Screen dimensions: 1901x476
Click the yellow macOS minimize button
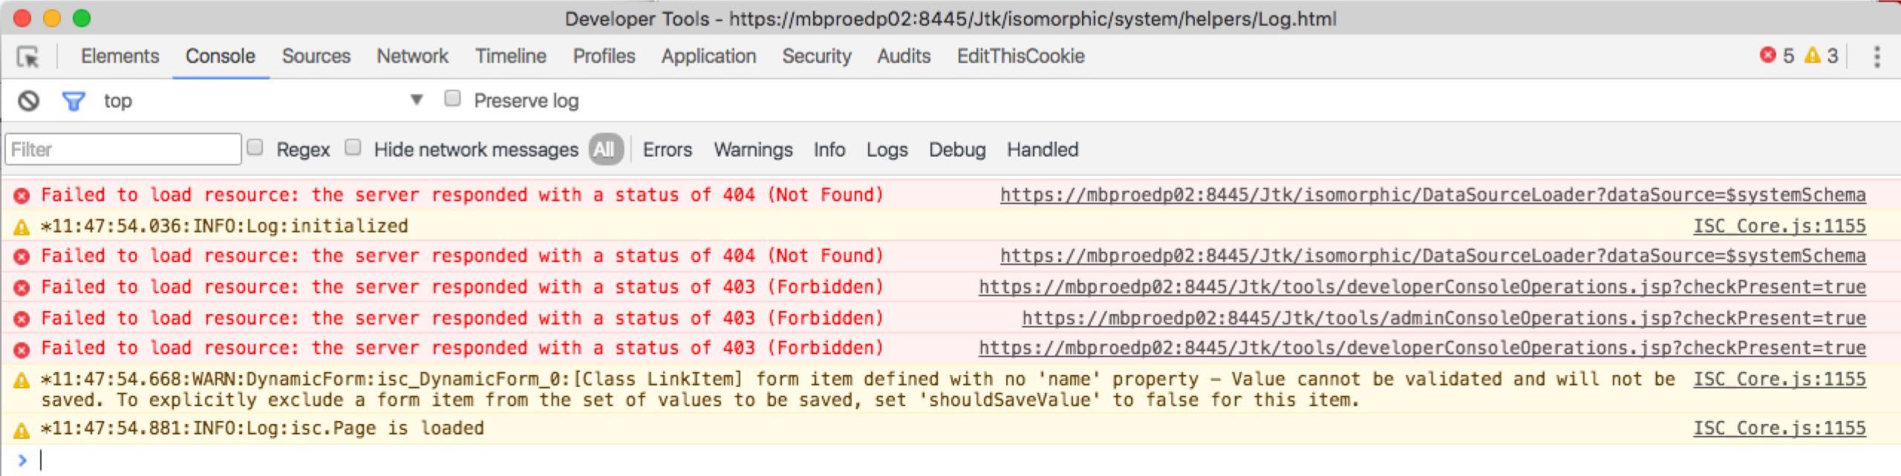(51, 18)
